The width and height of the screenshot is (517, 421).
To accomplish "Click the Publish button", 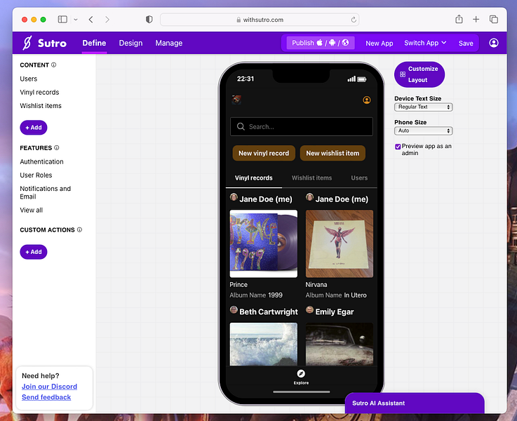I will pos(321,43).
